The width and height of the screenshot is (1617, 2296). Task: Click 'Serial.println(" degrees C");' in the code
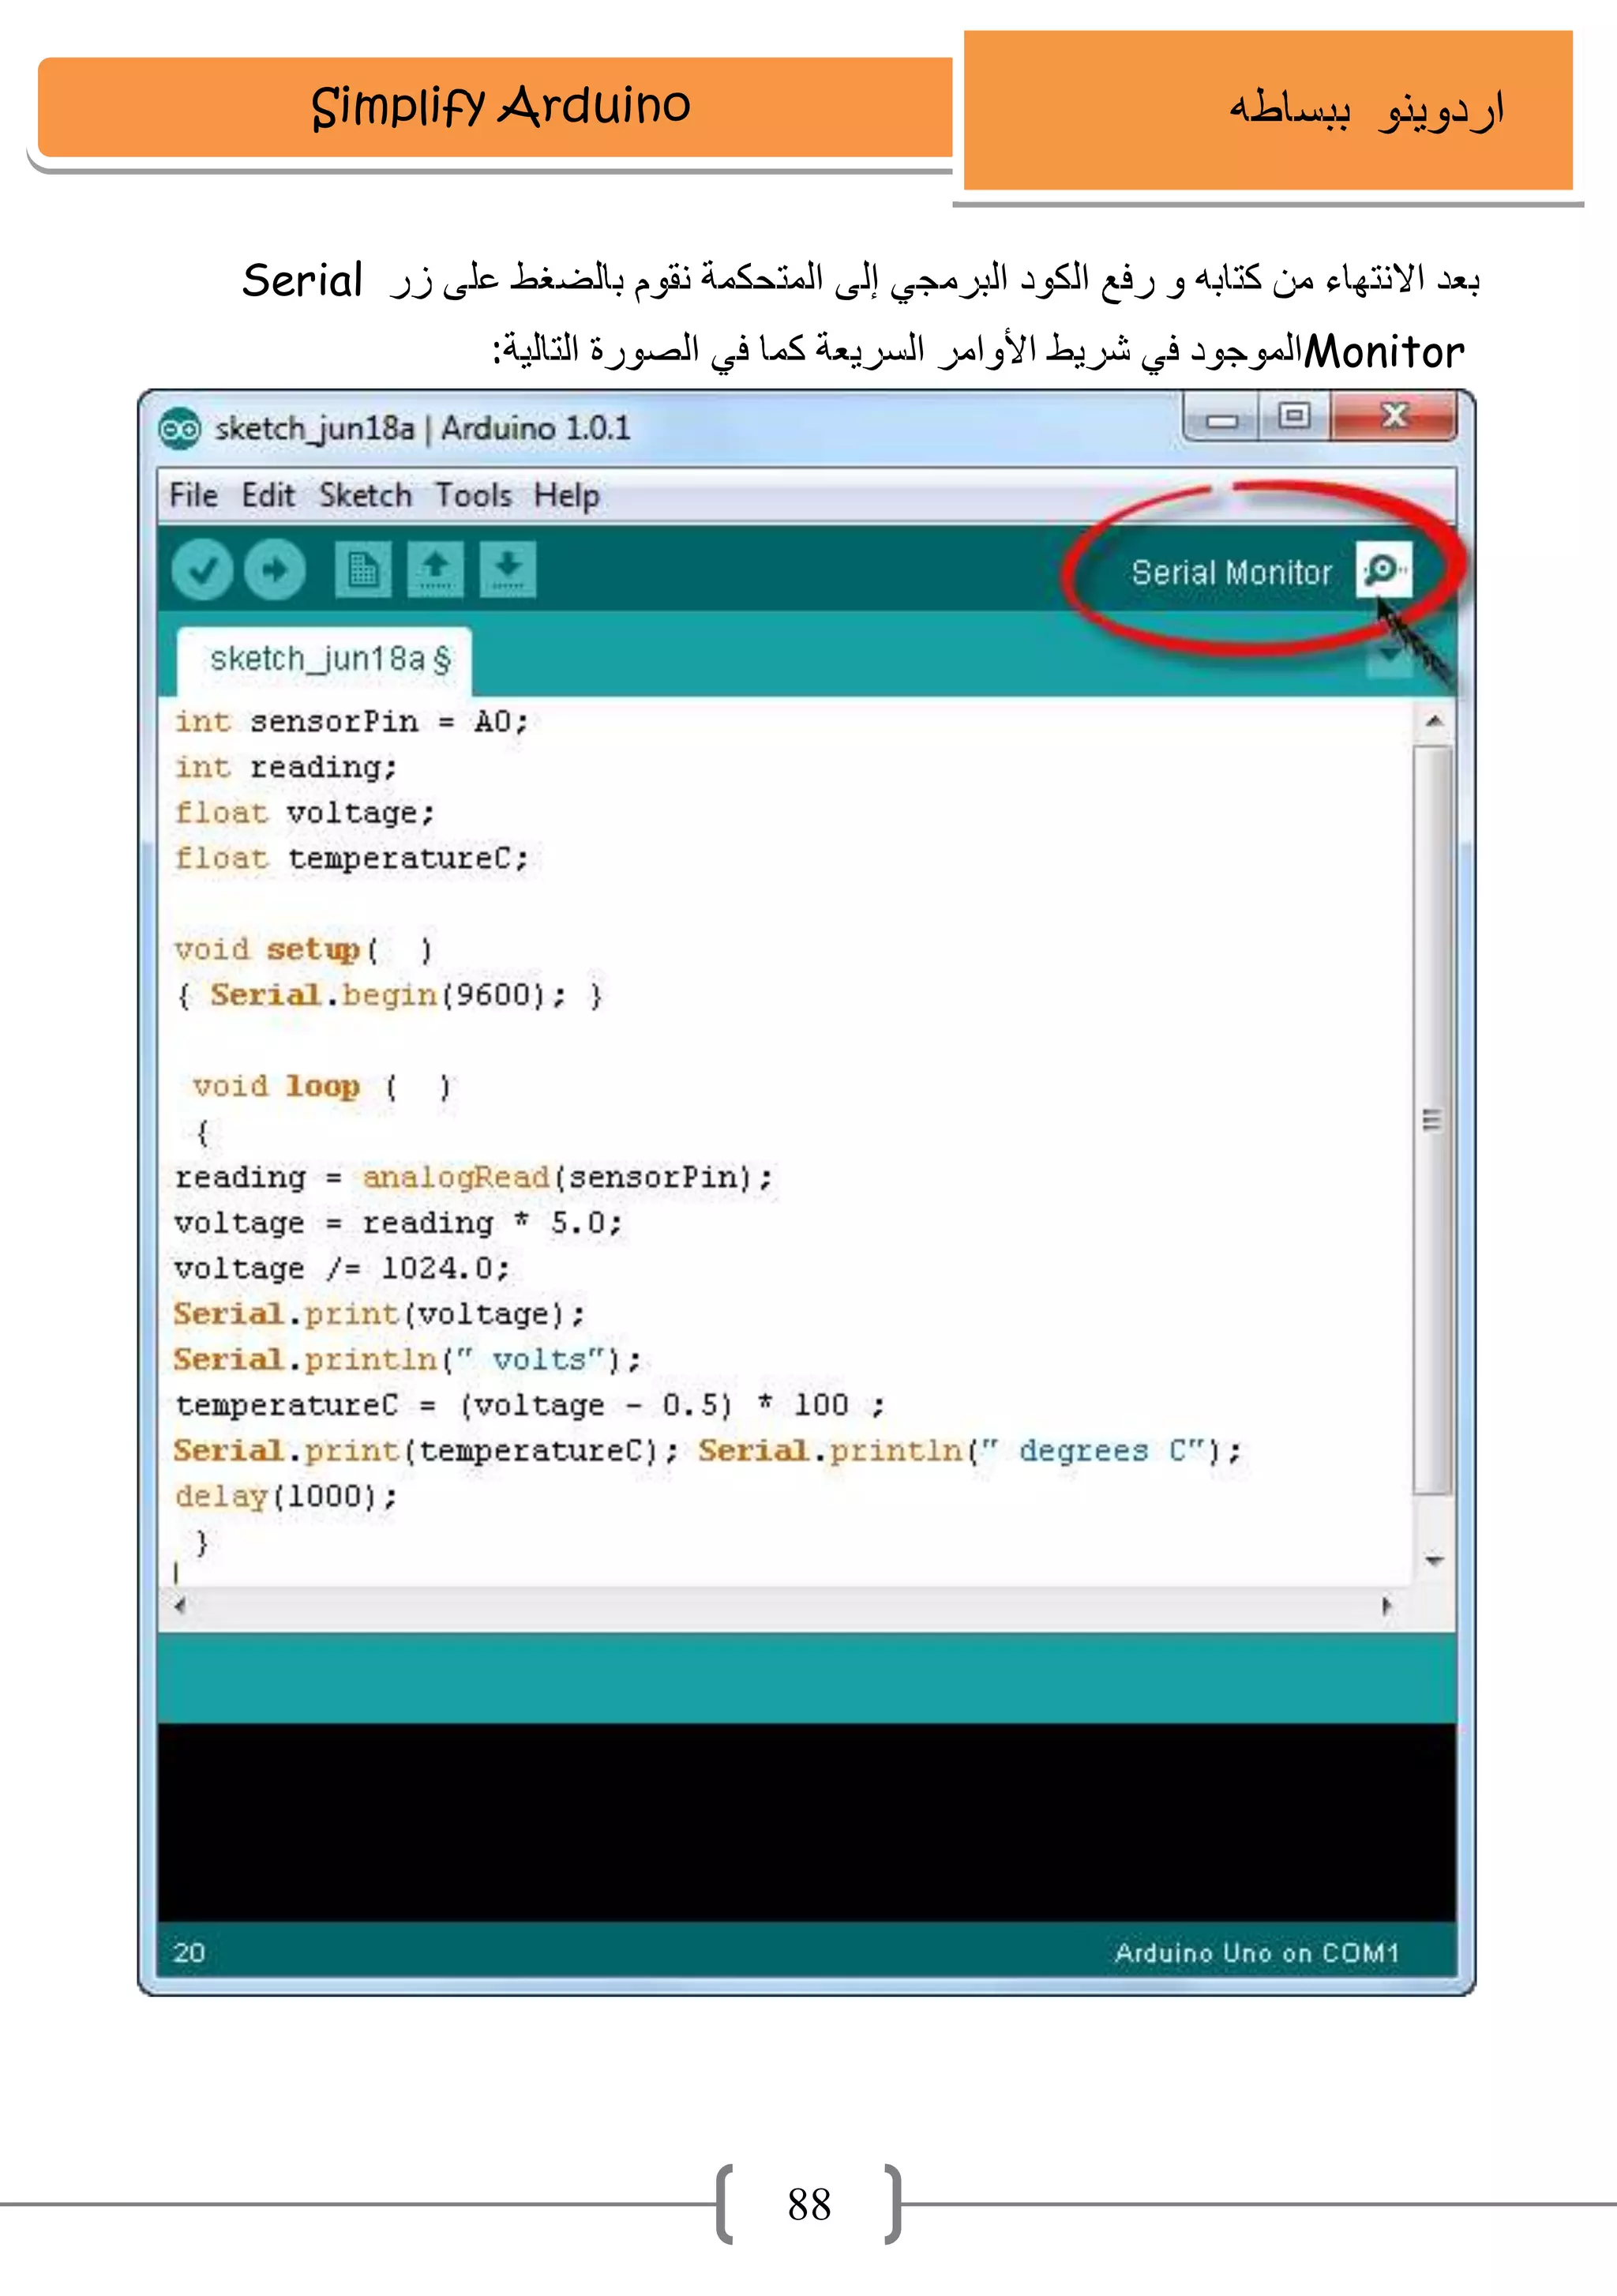click(970, 1452)
